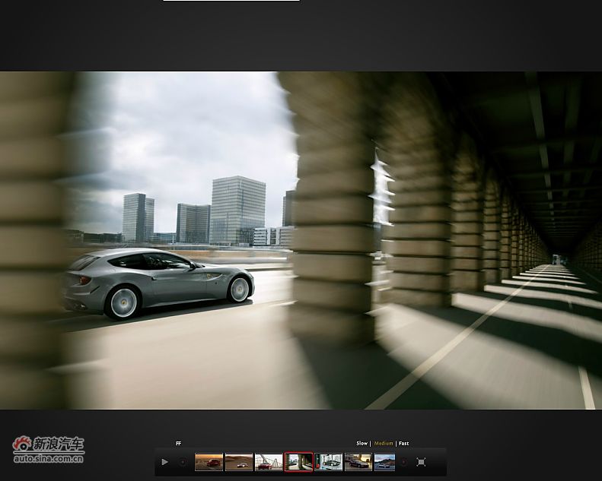Click the silver Ferrari in main photo
The image size is (602, 481).
pos(158,281)
